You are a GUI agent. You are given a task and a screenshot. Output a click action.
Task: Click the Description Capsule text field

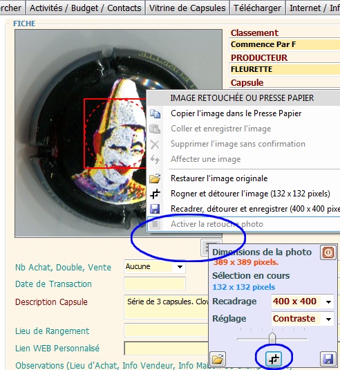pos(167,306)
